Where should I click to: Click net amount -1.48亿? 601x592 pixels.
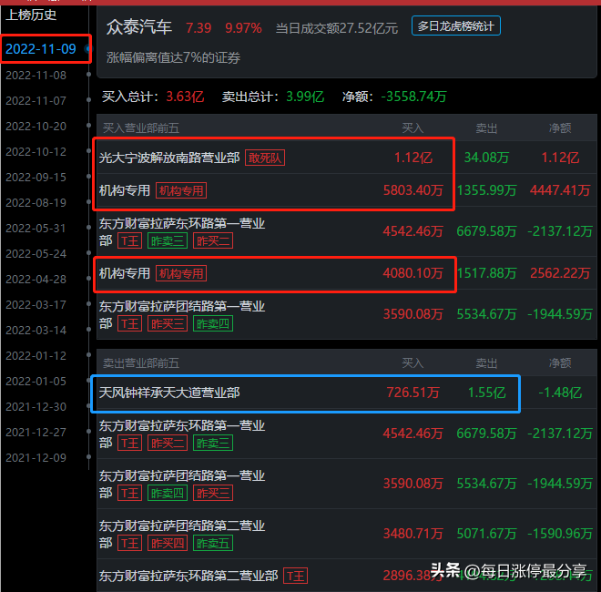(560, 393)
